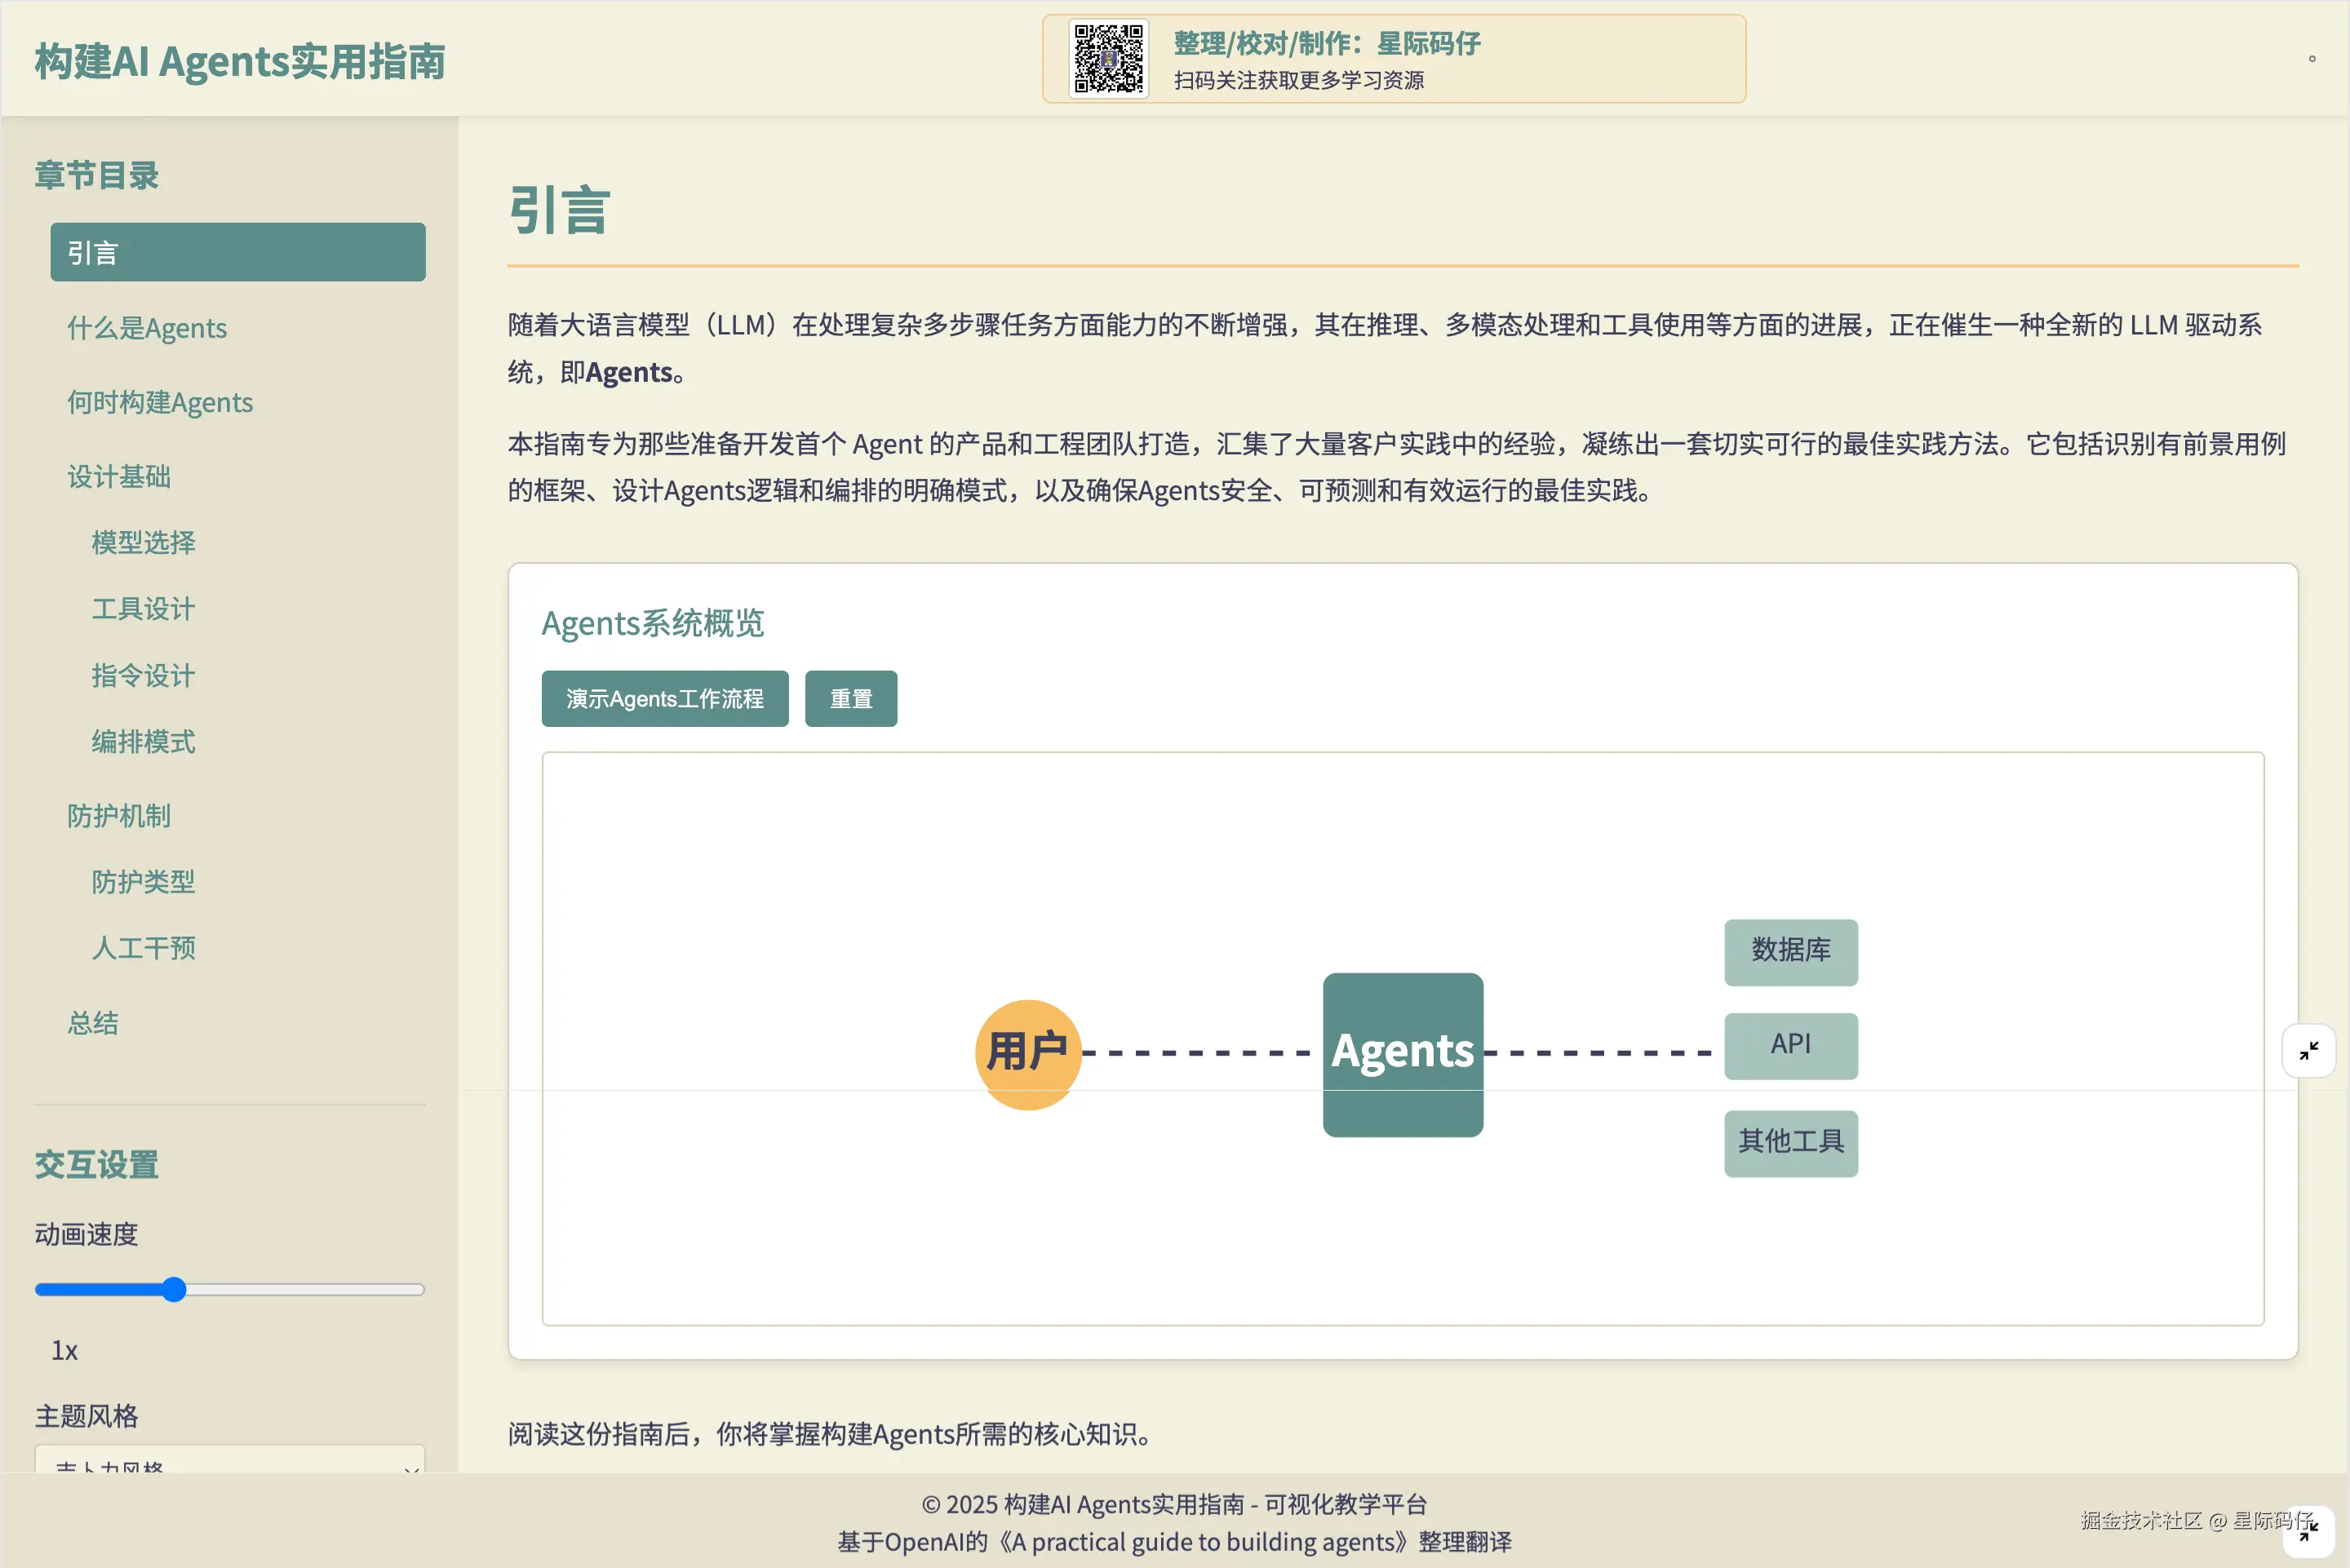Jump to the 总结 chapter
The height and width of the screenshot is (1568, 2350).
pos(93,1023)
